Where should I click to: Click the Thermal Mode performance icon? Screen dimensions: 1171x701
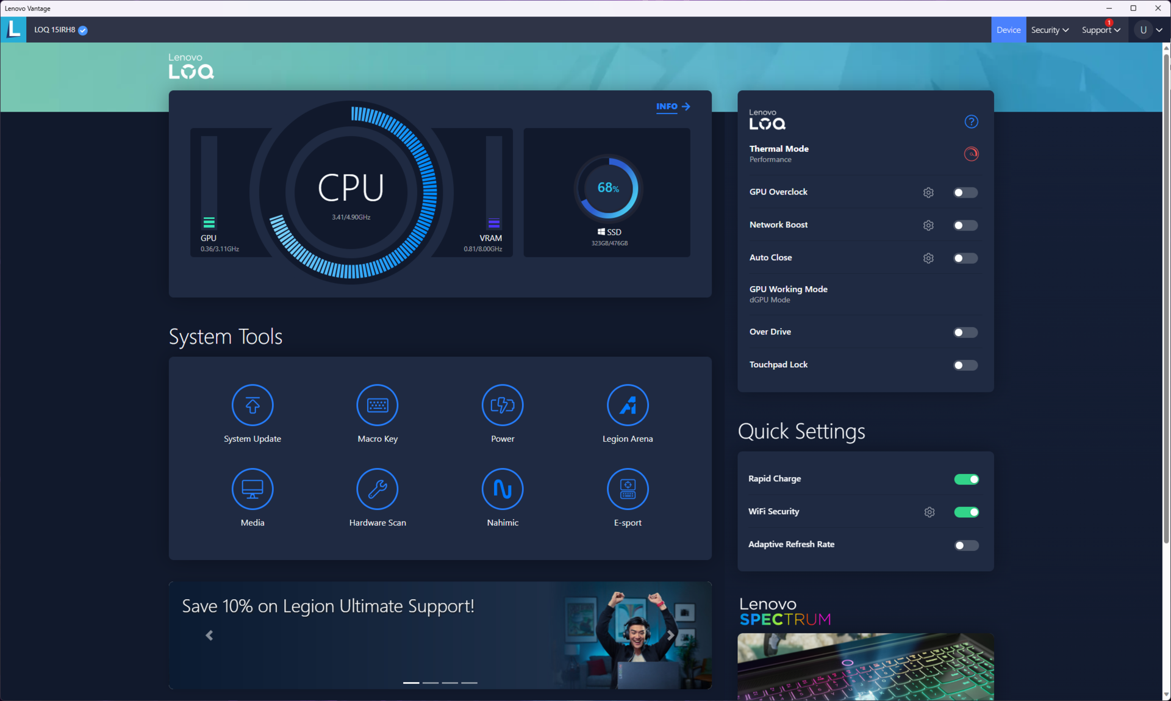(x=970, y=154)
